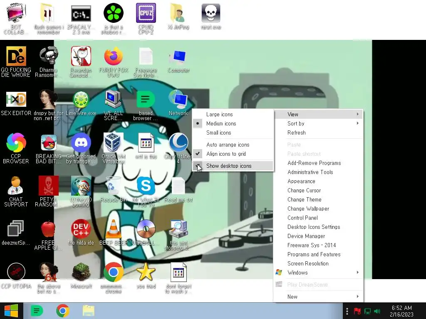The height and width of the screenshot is (319, 426).
Task: Click Freeware Sys - 2014 entry
Action: [x=318, y=245]
